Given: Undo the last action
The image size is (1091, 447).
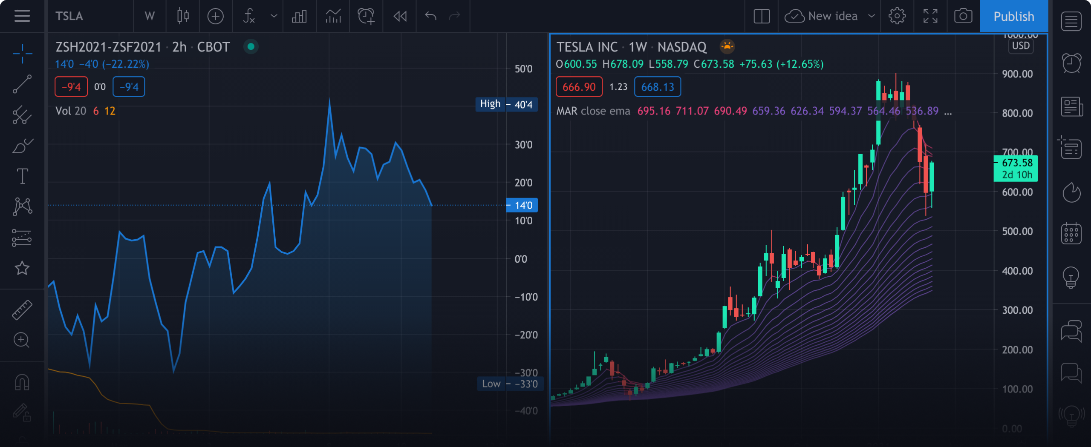Looking at the screenshot, I should click(x=431, y=16).
